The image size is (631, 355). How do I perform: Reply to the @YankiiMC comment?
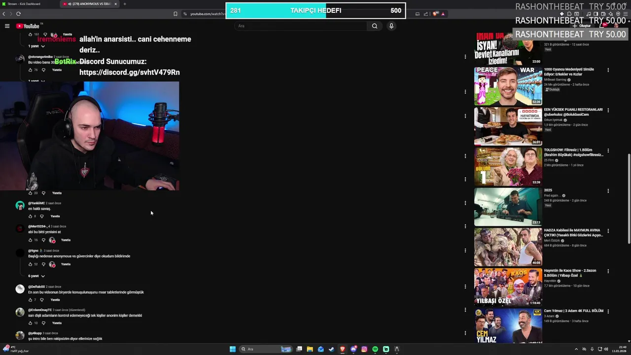tap(55, 216)
